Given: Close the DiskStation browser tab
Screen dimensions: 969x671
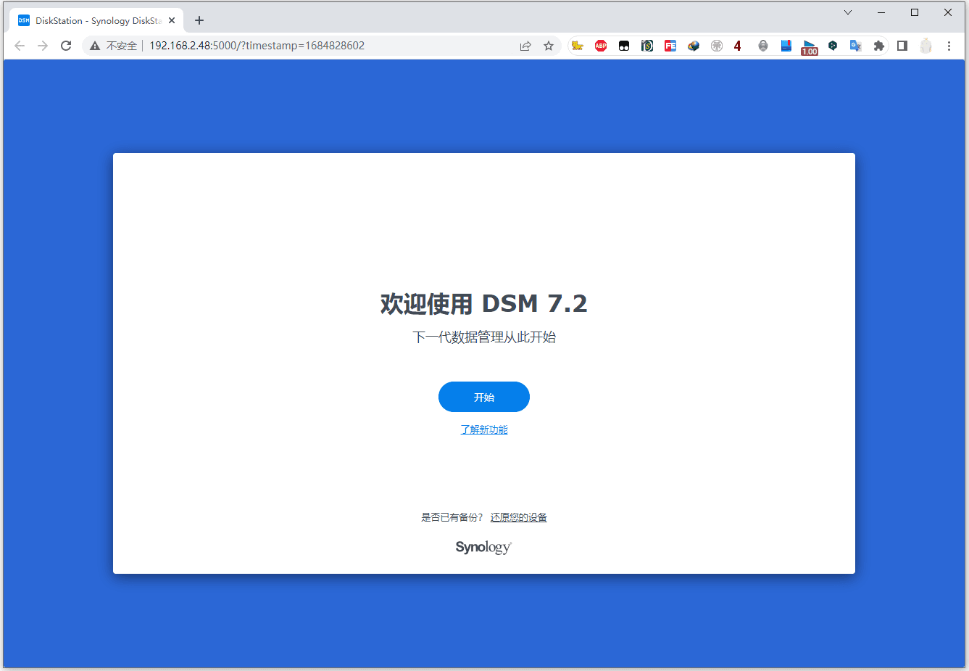Looking at the screenshot, I should (x=172, y=20).
